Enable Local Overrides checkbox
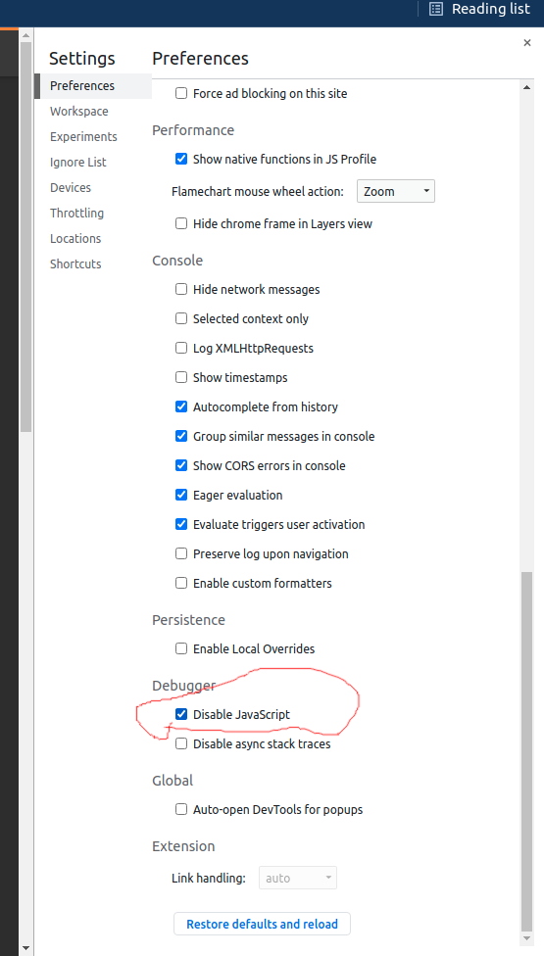The width and height of the screenshot is (544, 956). (181, 648)
